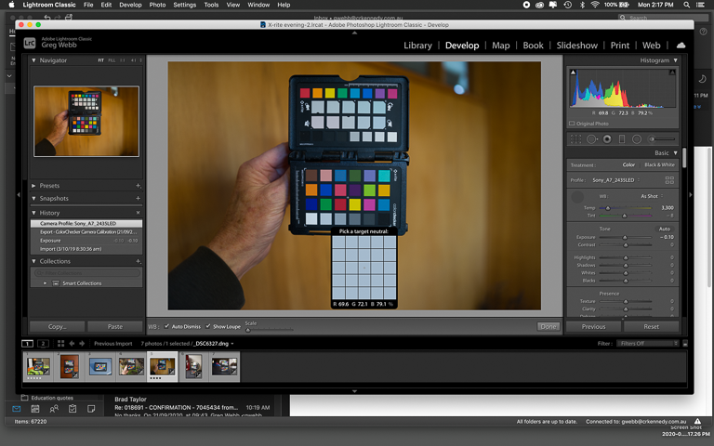Click the Reset button
This screenshot has width=714, height=446.
(x=651, y=326)
